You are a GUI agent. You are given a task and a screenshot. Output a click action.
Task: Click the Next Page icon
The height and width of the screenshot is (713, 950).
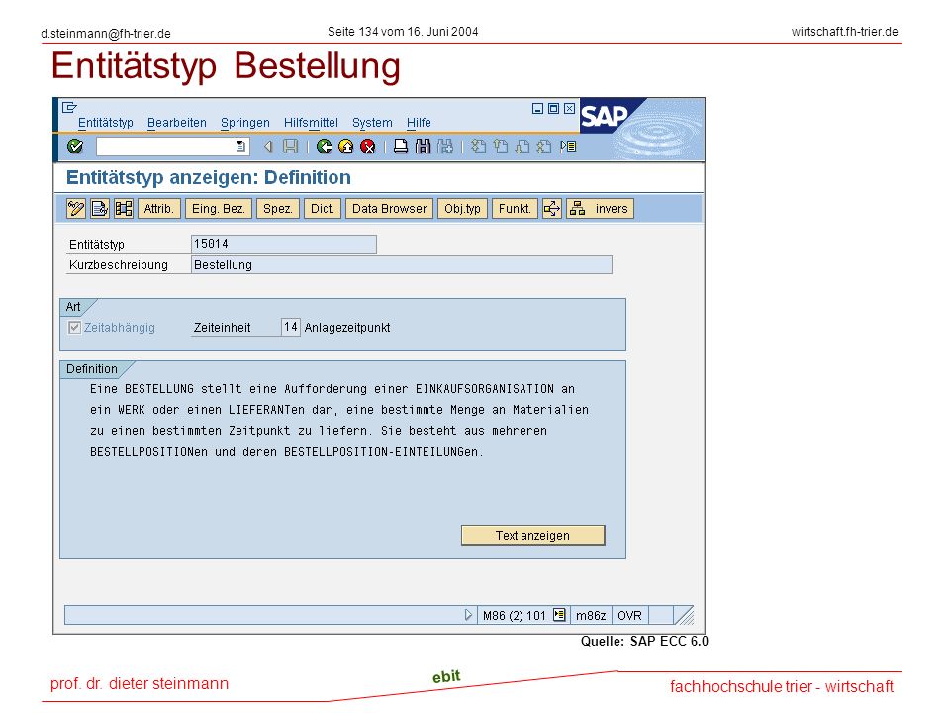tap(522, 147)
